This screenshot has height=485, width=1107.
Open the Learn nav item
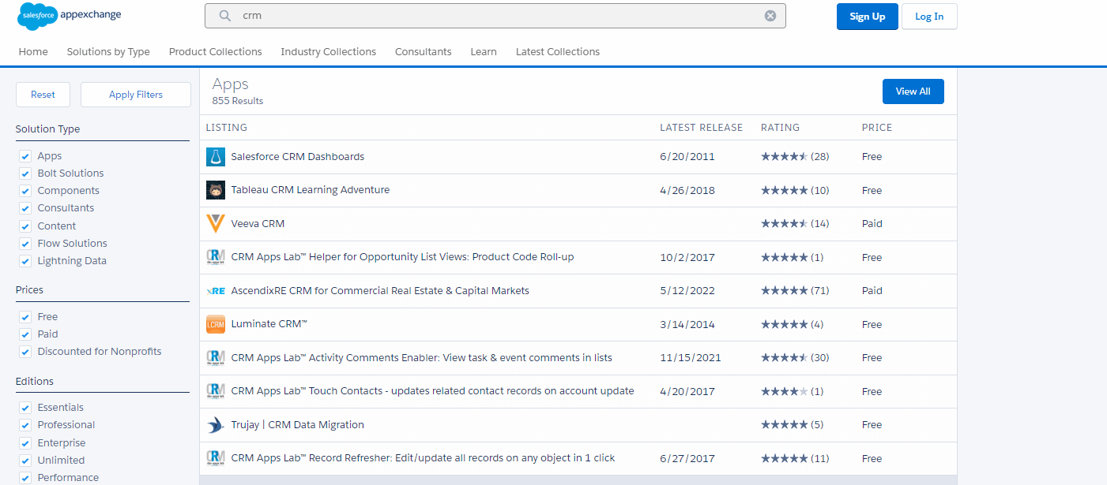[484, 52]
